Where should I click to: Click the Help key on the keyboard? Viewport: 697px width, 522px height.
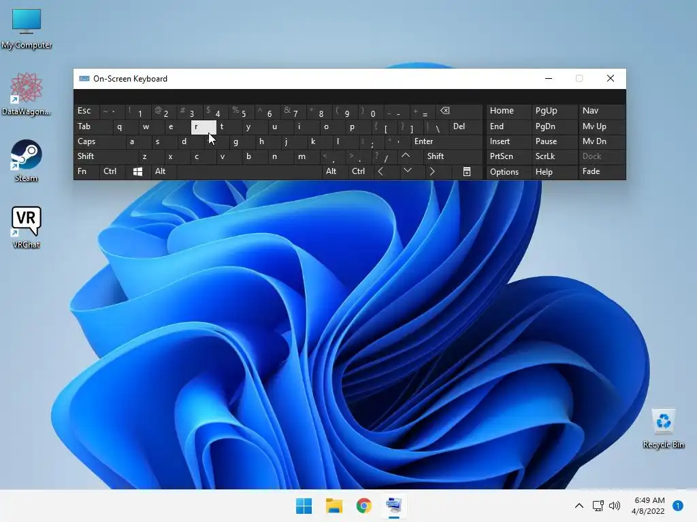554,172
